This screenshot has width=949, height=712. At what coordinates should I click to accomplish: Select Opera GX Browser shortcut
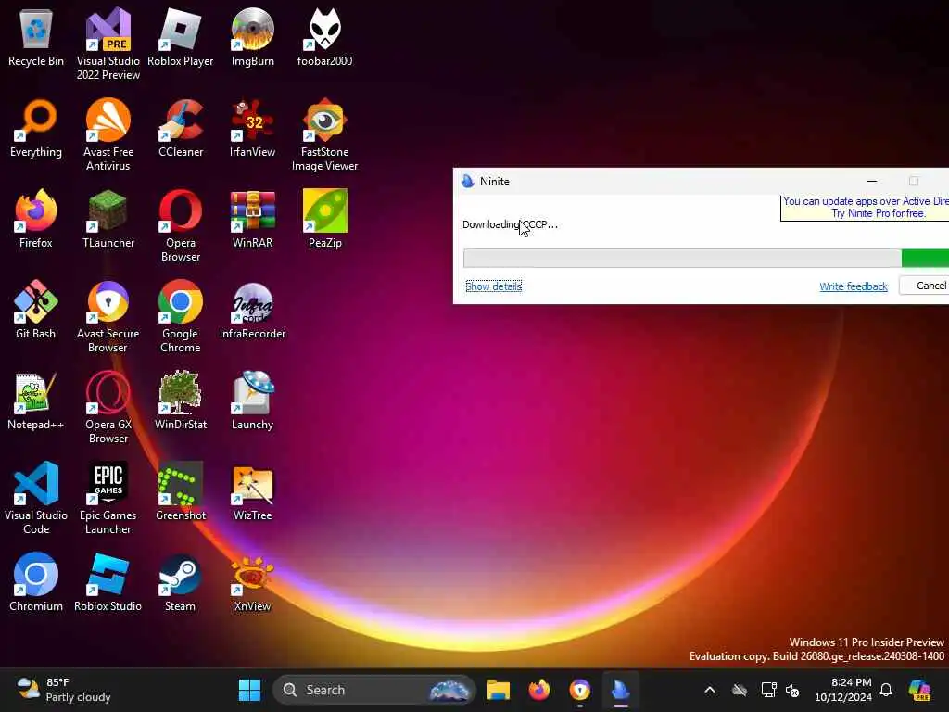(x=108, y=407)
